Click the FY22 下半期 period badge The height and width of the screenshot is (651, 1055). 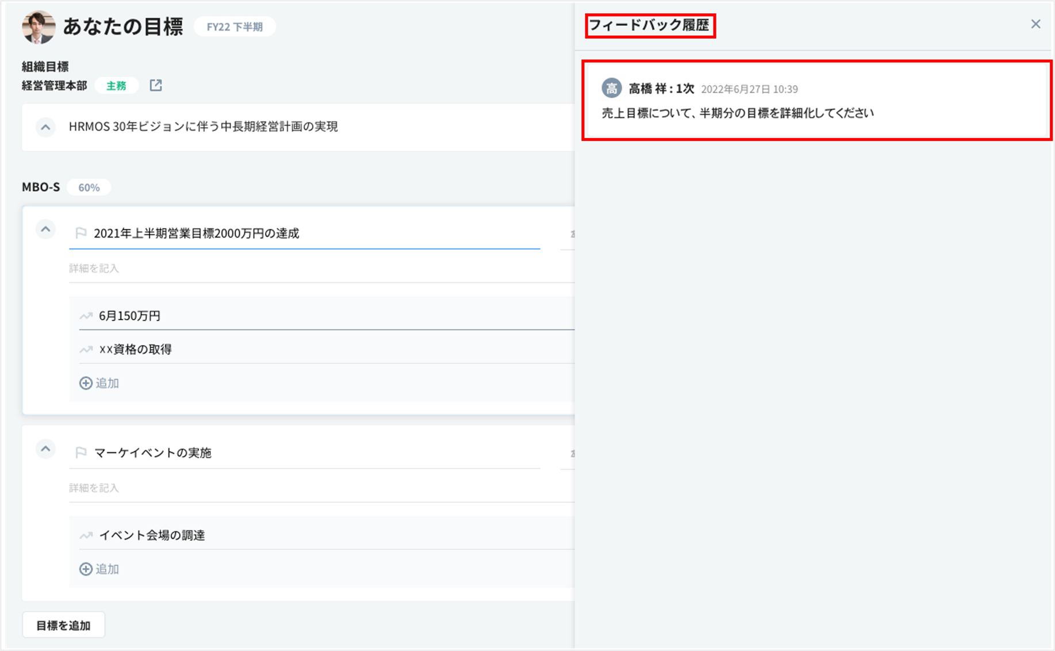point(235,27)
